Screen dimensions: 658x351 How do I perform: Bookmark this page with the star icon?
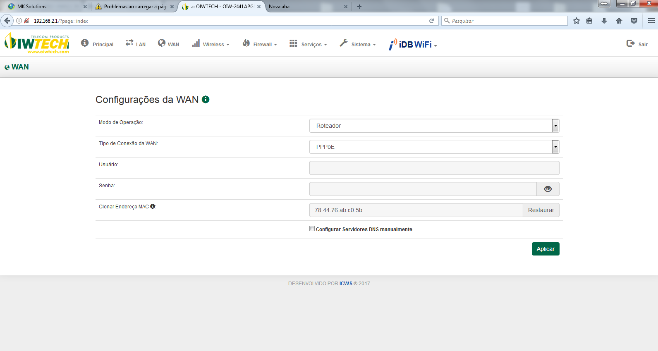(x=577, y=21)
